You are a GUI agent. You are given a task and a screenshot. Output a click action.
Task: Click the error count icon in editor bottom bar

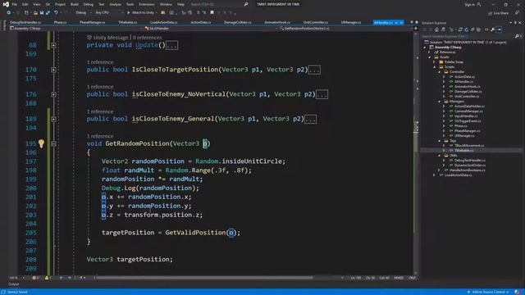click(x=34, y=278)
